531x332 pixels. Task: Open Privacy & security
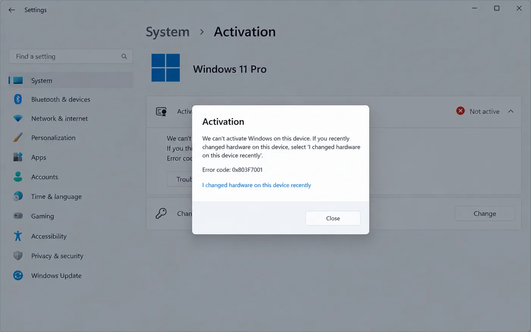tap(71, 256)
